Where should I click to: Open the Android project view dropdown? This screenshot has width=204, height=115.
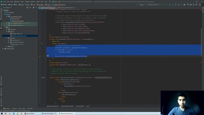click(8, 8)
